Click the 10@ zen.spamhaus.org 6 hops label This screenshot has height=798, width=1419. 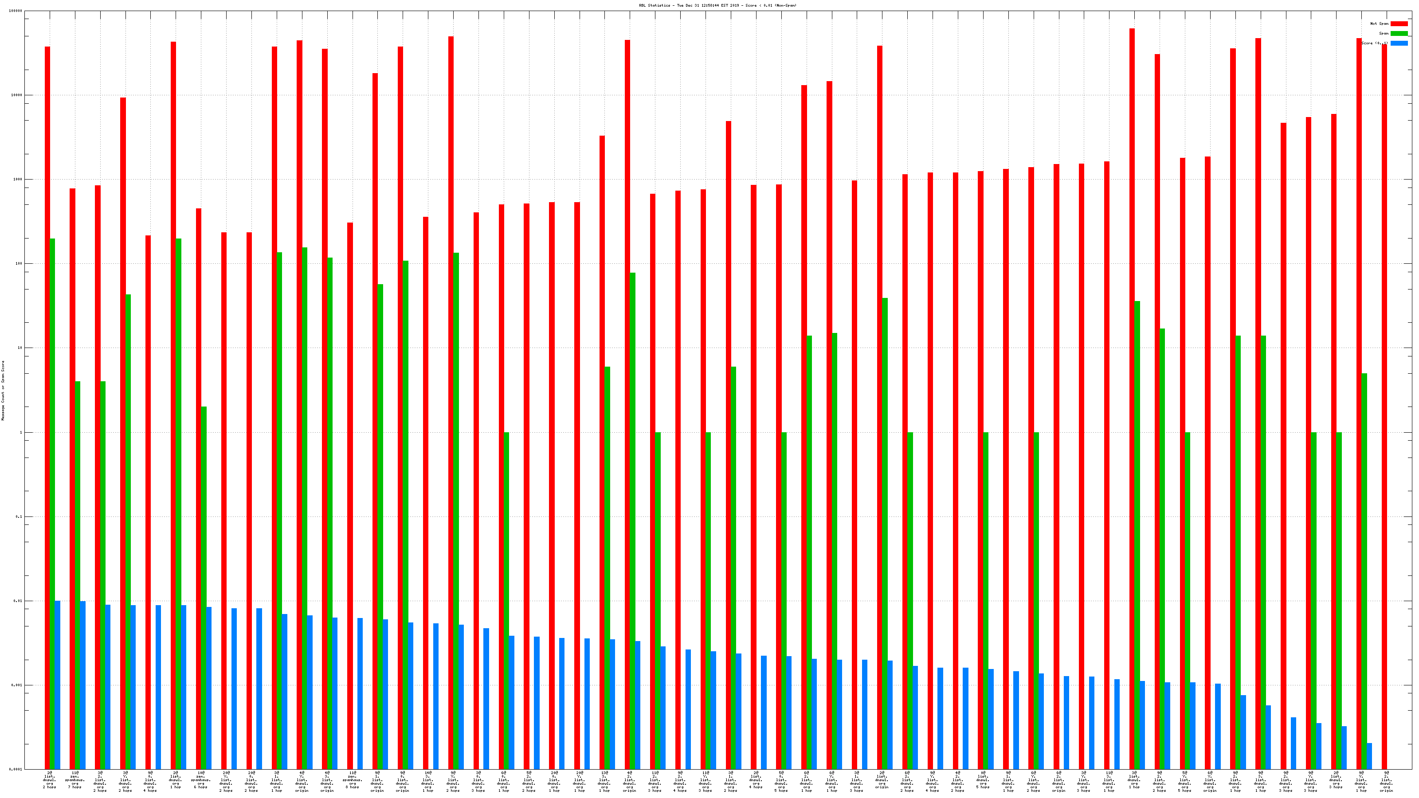[201, 780]
